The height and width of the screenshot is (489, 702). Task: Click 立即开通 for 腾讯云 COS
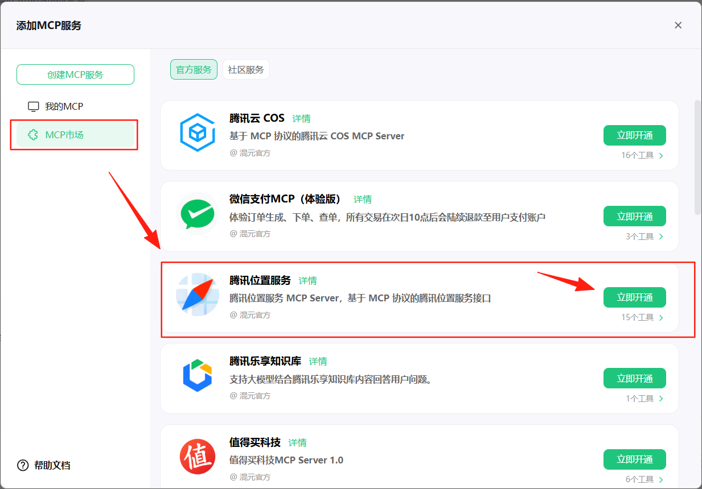pyautogui.click(x=635, y=135)
